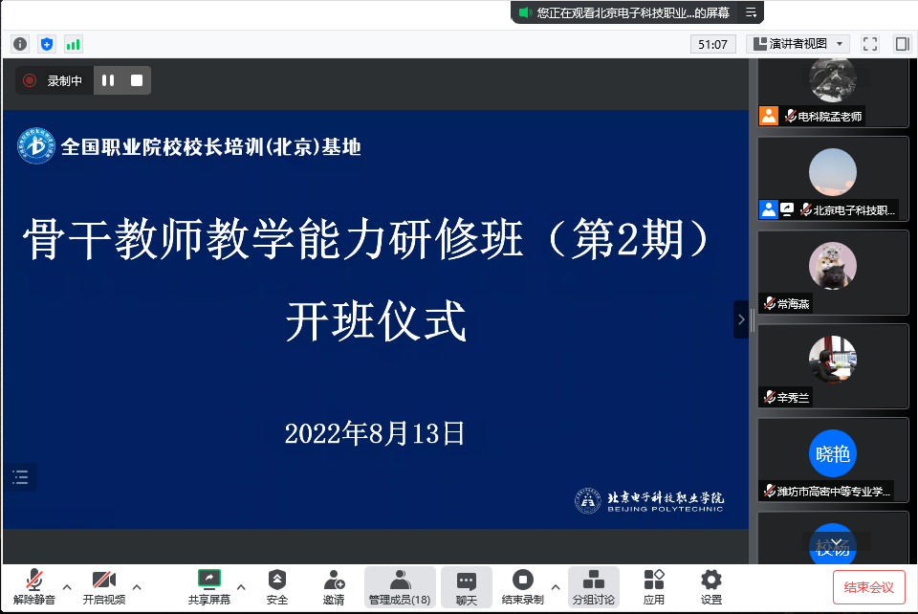Open the Apps (应用) icon
Screen dimensions: 918x614
click(x=653, y=586)
